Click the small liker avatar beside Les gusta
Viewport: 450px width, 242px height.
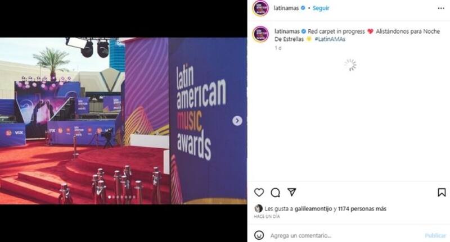tap(258, 208)
